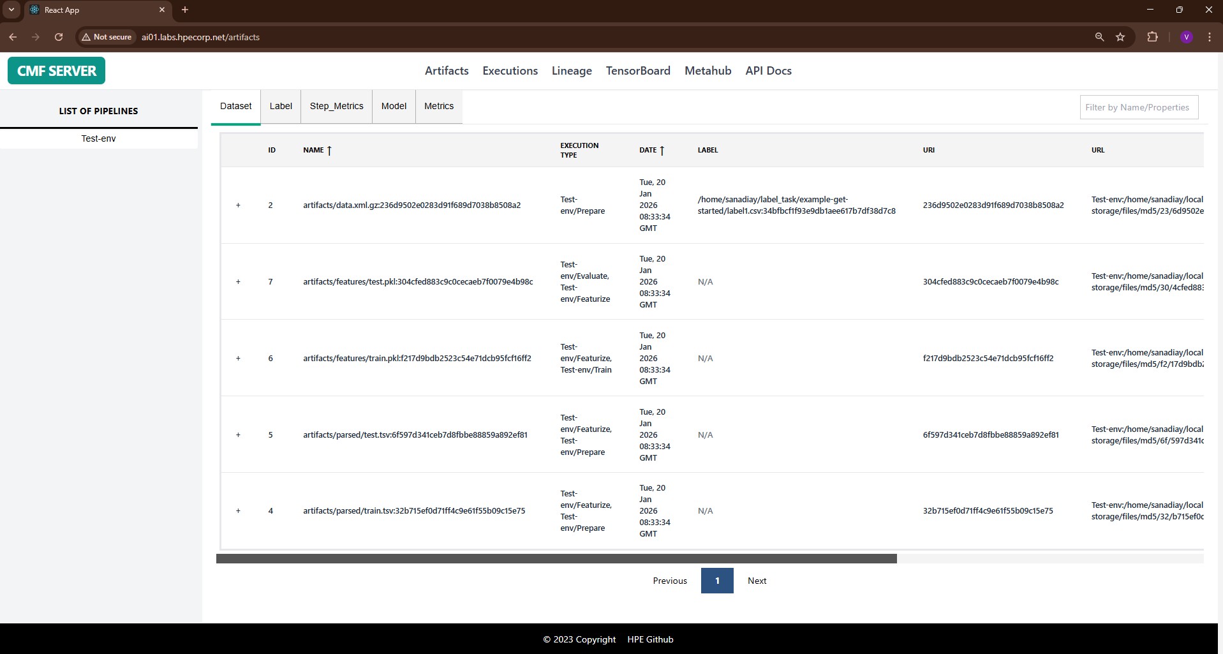Image resolution: width=1223 pixels, height=654 pixels.
Task: Switch to the Model tab
Action: pyautogui.click(x=393, y=106)
